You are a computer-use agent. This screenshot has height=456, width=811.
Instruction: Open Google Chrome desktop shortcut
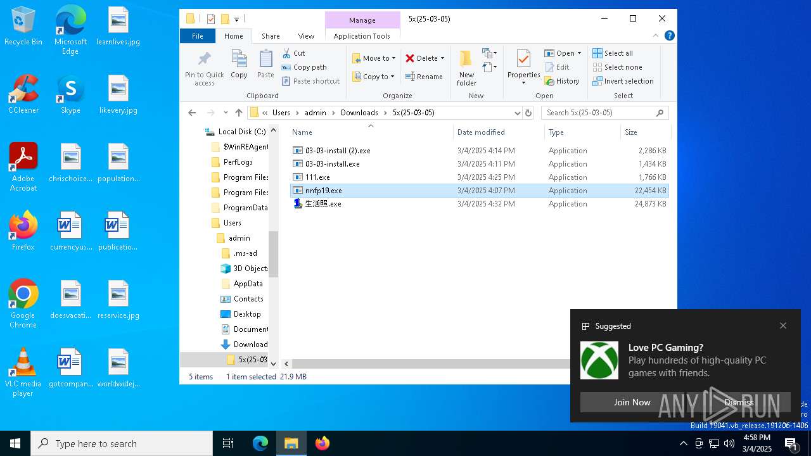[23, 304]
